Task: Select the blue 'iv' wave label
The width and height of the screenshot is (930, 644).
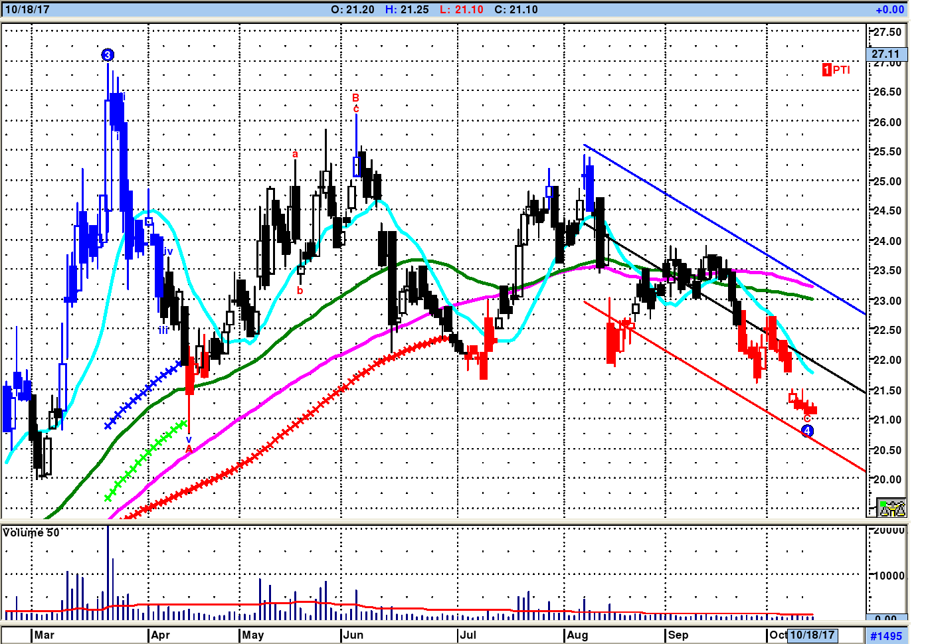Action: pos(167,252)
